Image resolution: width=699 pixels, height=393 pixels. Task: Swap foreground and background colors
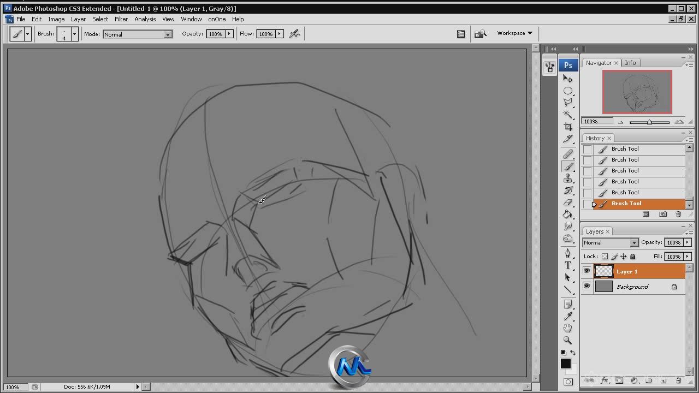(573, 353)
